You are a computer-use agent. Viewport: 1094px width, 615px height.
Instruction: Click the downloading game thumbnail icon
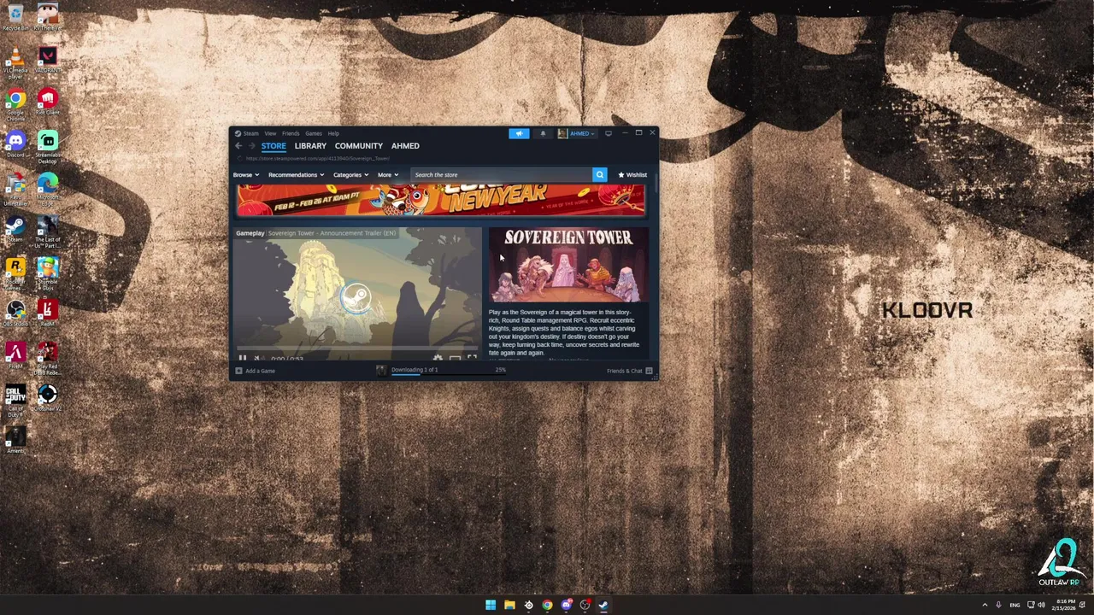(381, 370)
